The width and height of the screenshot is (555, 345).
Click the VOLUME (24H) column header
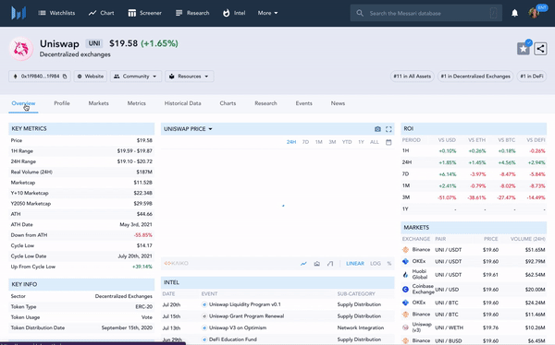click(x=528, y=239)
